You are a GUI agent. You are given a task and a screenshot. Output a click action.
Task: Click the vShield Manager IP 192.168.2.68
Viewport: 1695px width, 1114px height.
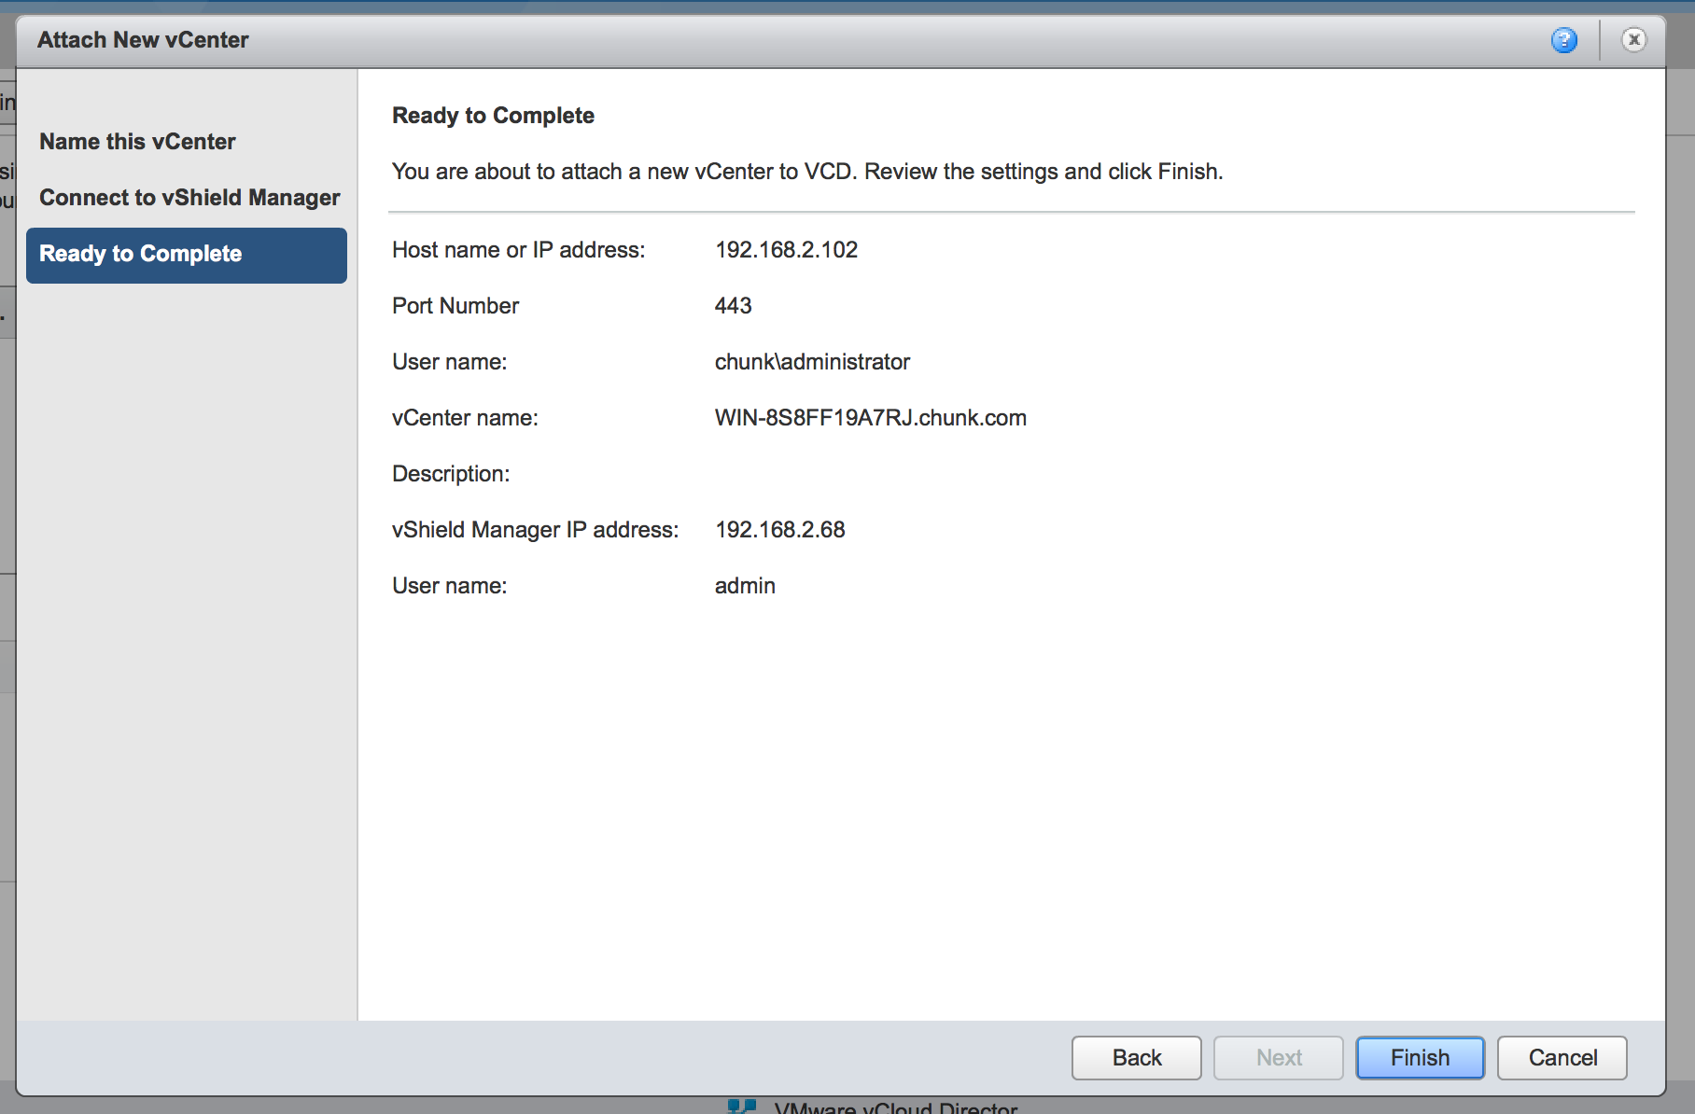(x=779, y=530)
